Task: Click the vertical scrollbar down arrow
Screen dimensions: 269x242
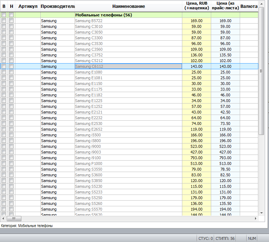Action: [x=262, y=213]
